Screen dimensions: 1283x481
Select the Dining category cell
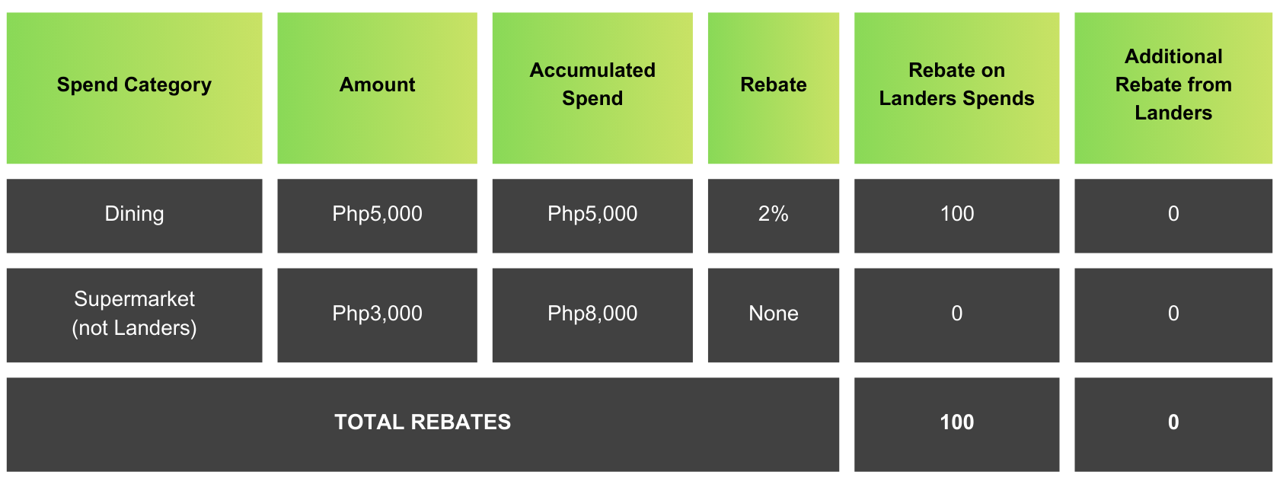tap(134, 214)
